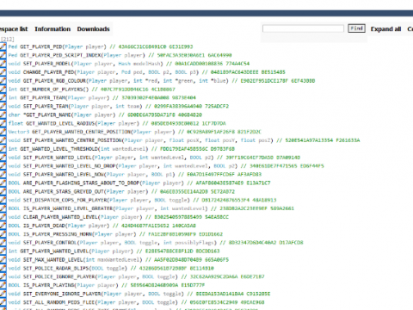The width and height of the screenshot is (413, 310).
Task: Click the edit icon for SET_EVERYONE_IGNORE_PLAYER
Action: (3, 294)
